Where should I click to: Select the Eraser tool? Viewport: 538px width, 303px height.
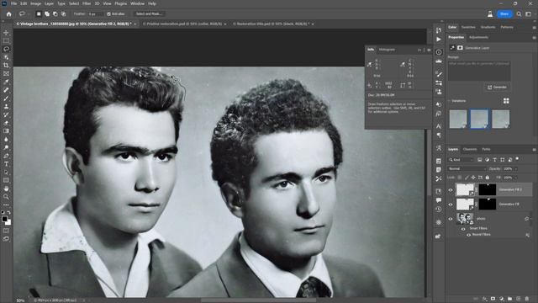6,123
